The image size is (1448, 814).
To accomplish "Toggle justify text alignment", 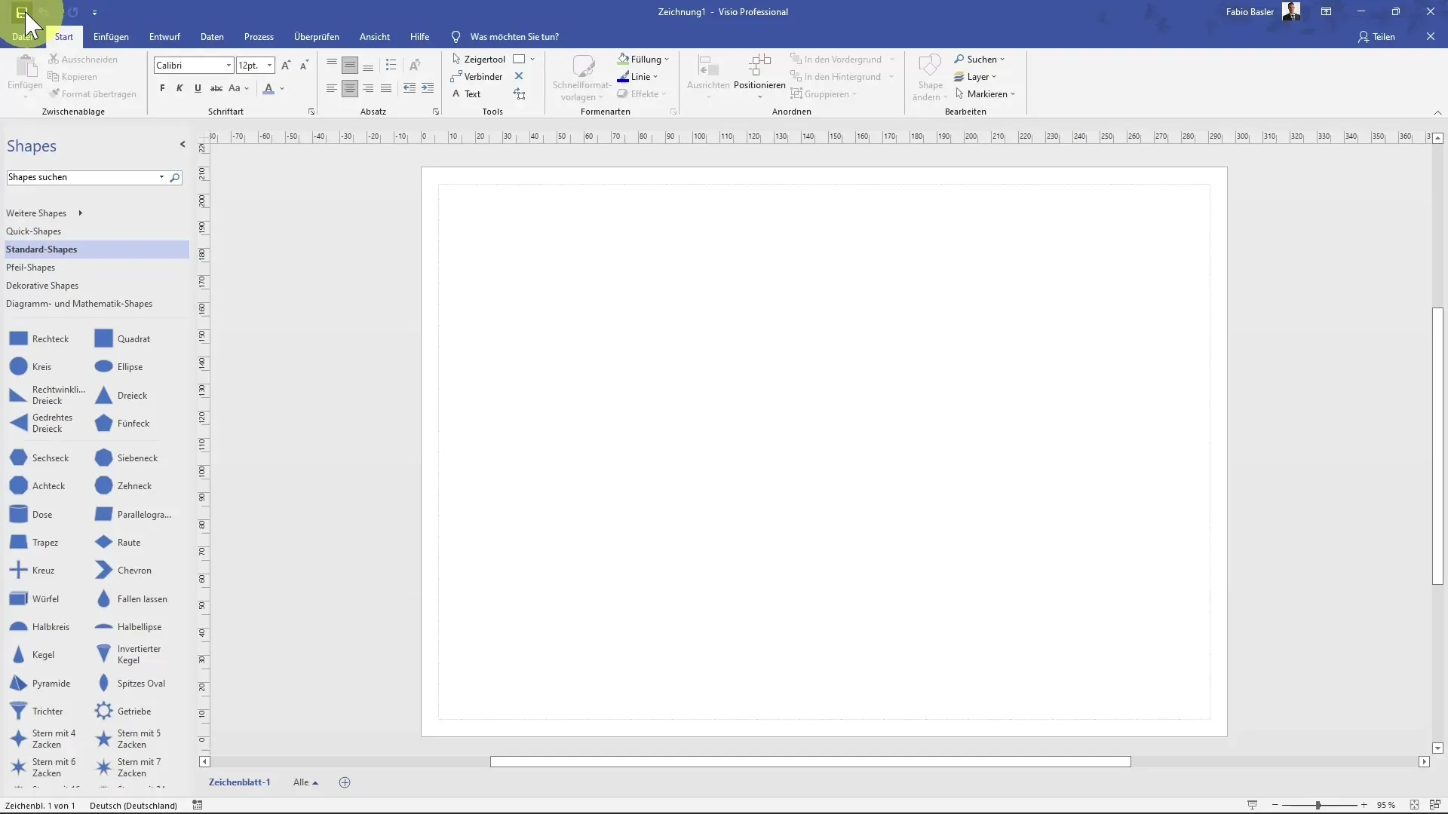I will [386, 88].
